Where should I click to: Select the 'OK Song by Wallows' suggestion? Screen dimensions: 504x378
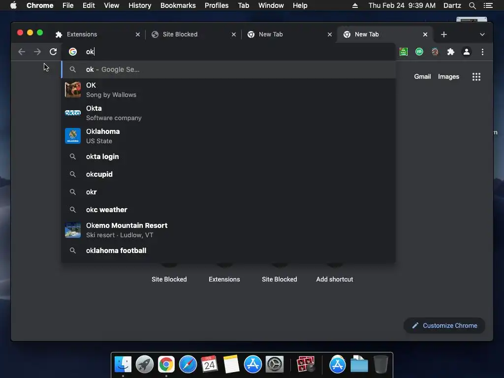pos(228,90)
